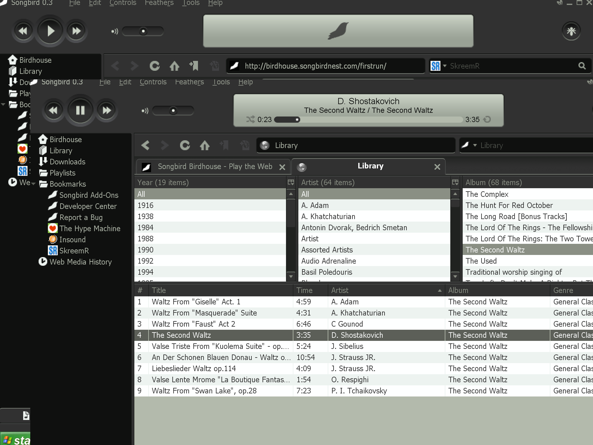Skip to next track in front window
Screen dimensions: 593x445
107,110
